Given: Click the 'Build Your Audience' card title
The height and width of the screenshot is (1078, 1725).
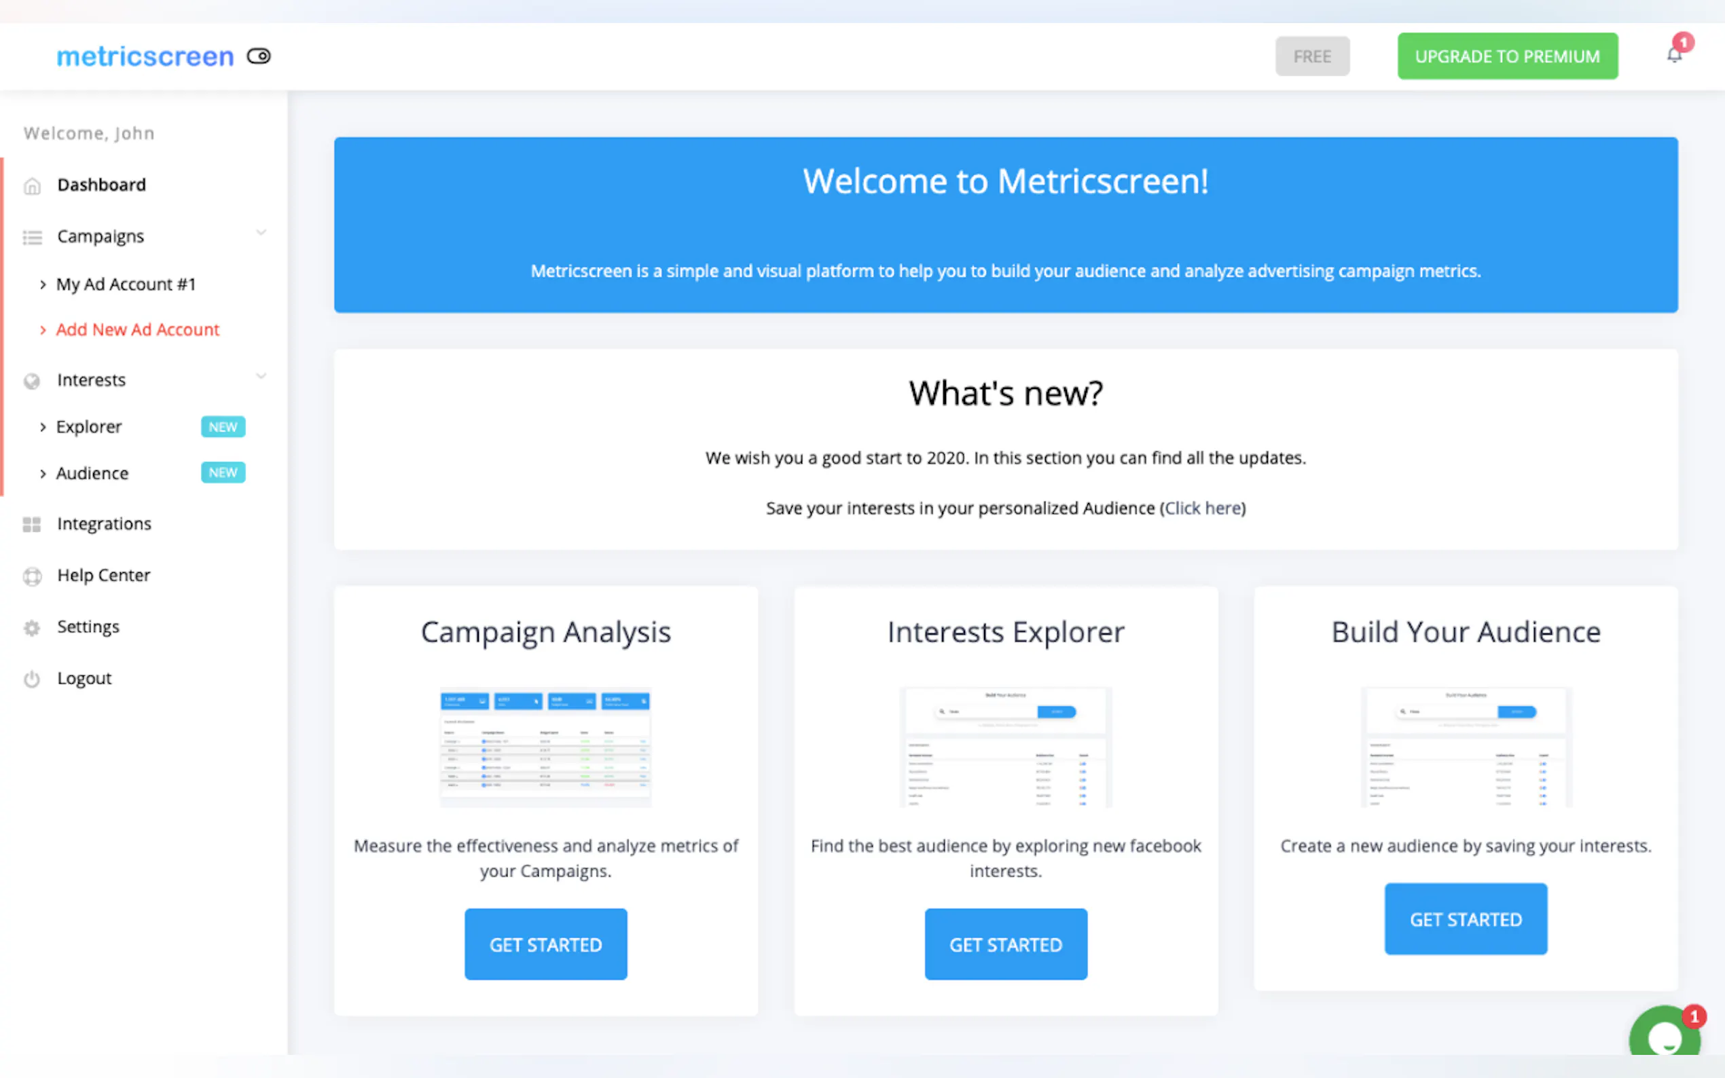Looking at the screenshot, I should click(x=1466, y=633).
